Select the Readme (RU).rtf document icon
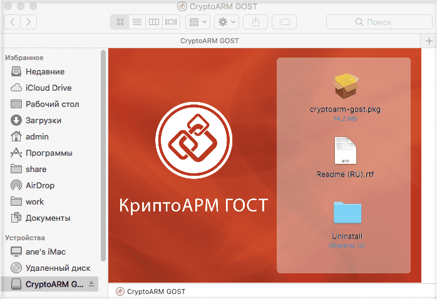Viewport: 437px width, 299px height. coord(346,151)
